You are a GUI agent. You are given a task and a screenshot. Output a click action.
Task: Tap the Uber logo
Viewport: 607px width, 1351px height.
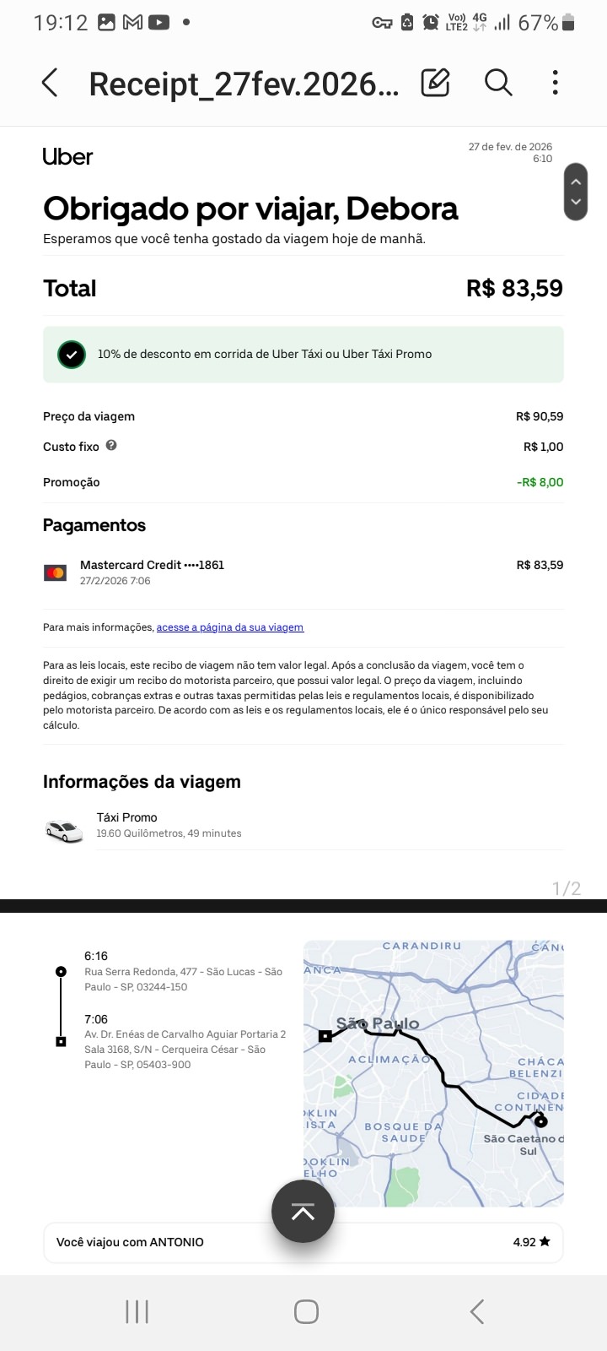click(67, 157)
